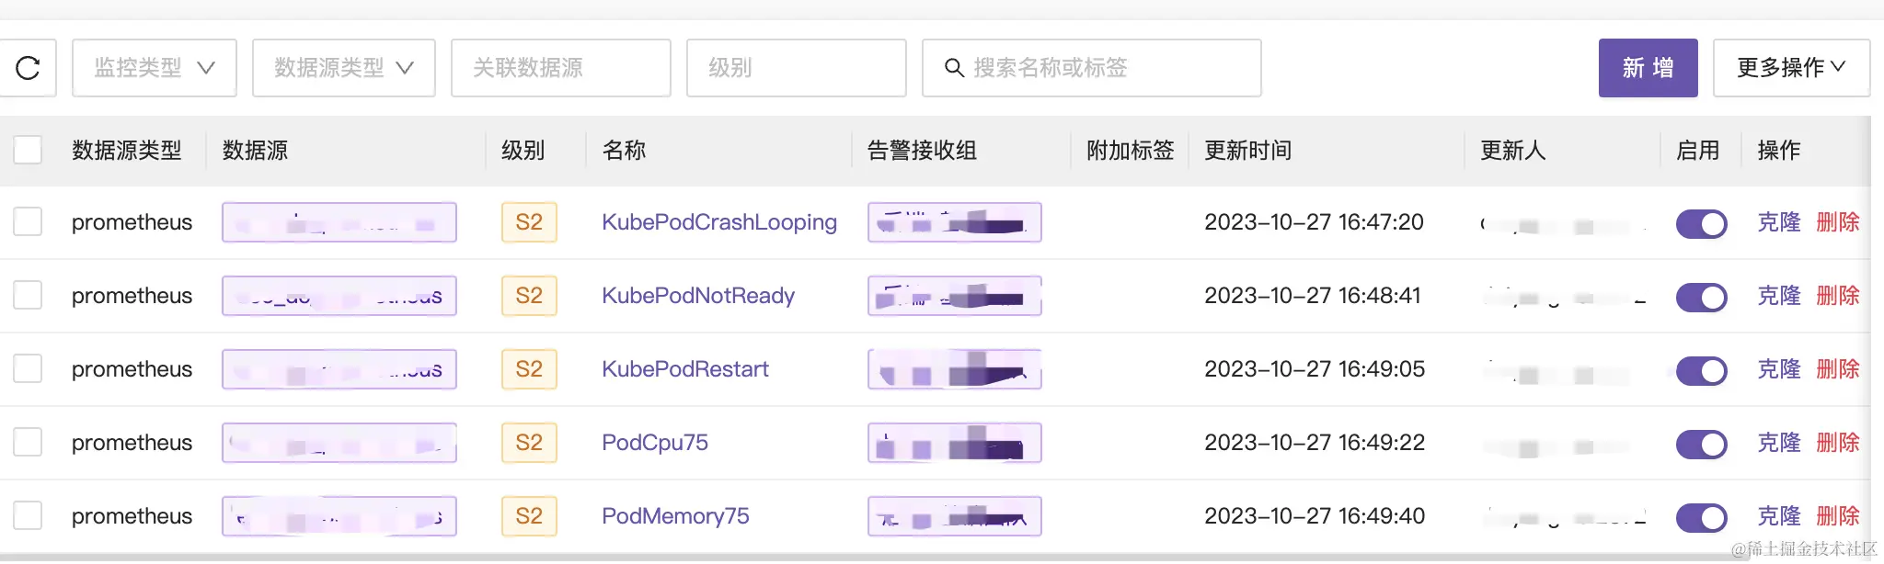Expand the 数据源类型 dropdown
This screenshot has width=1884, height=564.
[x=343, y=68]
